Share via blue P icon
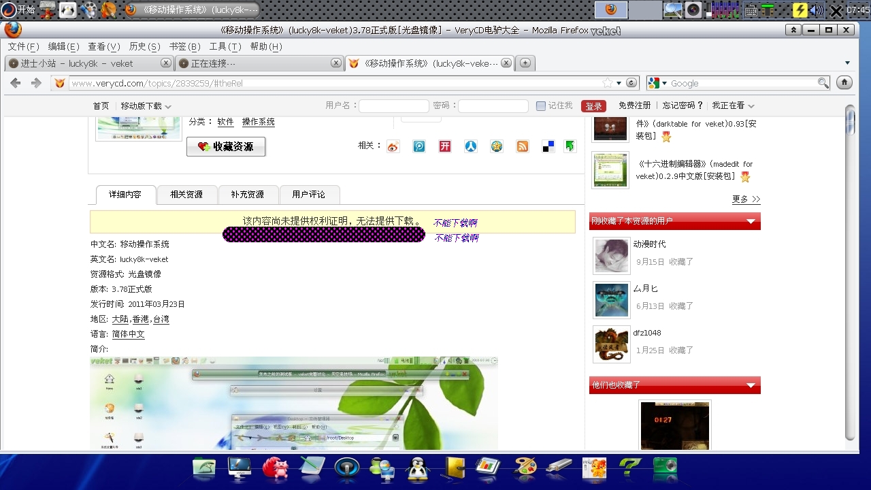This screenshot has height=490, width=871. 419,146
